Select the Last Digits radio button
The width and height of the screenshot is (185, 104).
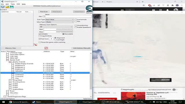click(x=55, y=40)
